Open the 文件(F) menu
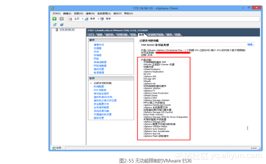Image resolution: width=266 pixels, height=164 pixels. click(x=56, y=13)
